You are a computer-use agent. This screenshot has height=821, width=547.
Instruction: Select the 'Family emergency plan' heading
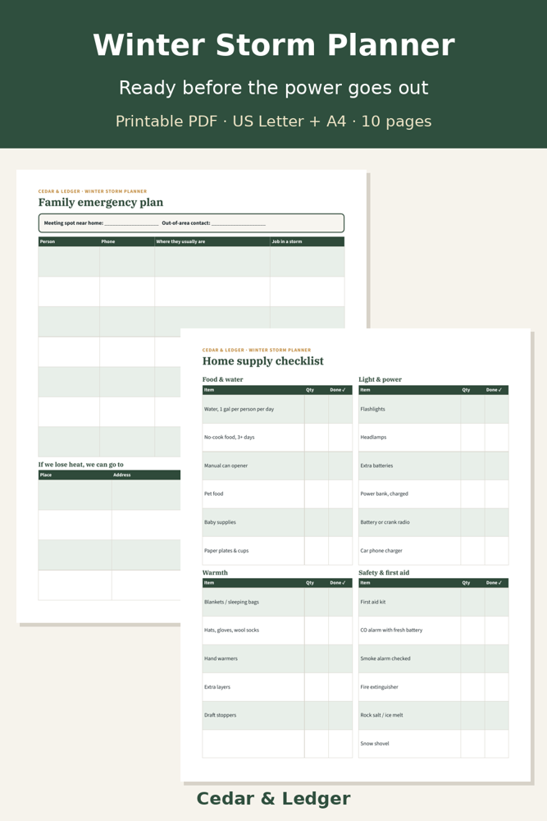[x=100, y=203]
